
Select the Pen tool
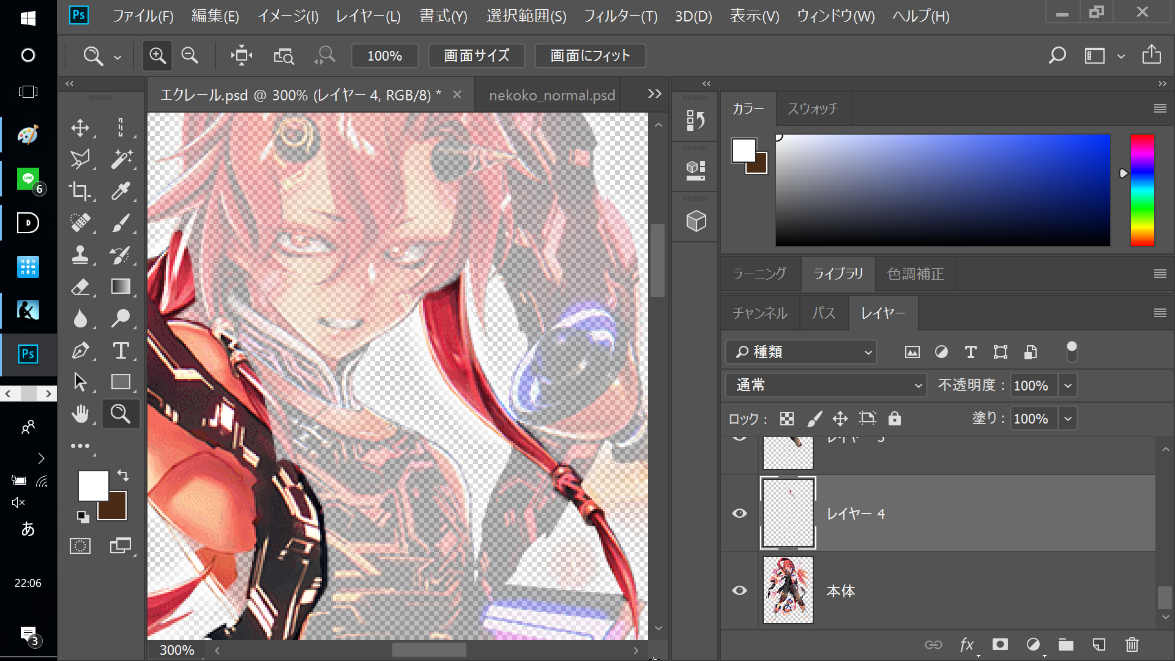(x=80, y=351)
